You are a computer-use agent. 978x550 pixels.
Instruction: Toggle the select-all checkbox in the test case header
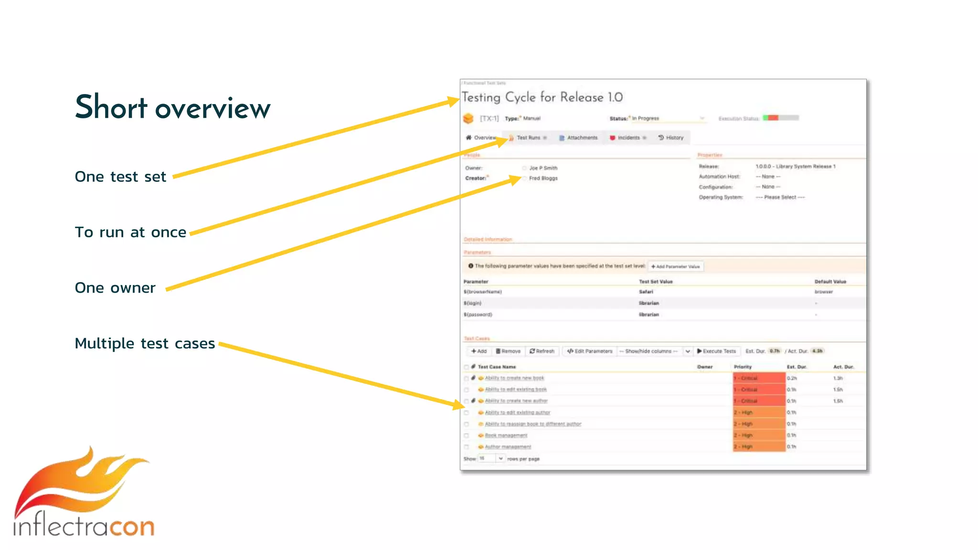pos(467,367)
